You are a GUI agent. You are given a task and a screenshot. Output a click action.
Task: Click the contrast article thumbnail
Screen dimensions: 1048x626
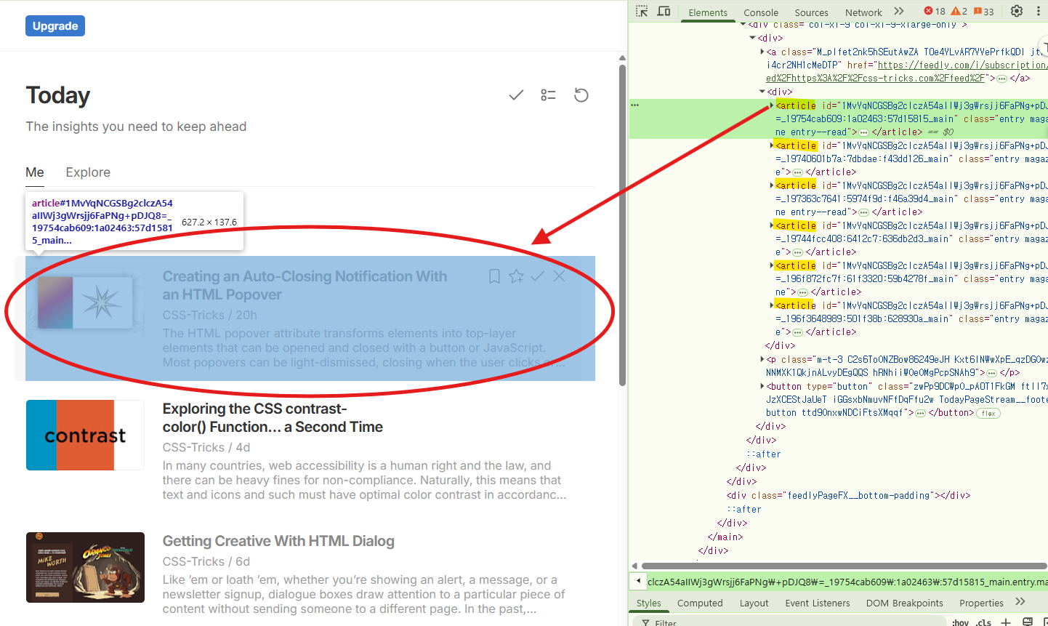pyautogui.click(x=85, y=435)
